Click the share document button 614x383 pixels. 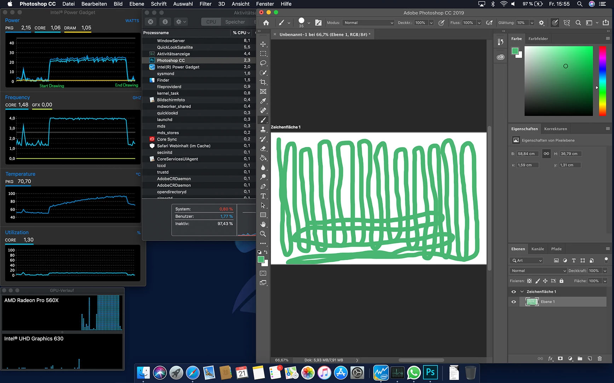(x=606, y=23)
